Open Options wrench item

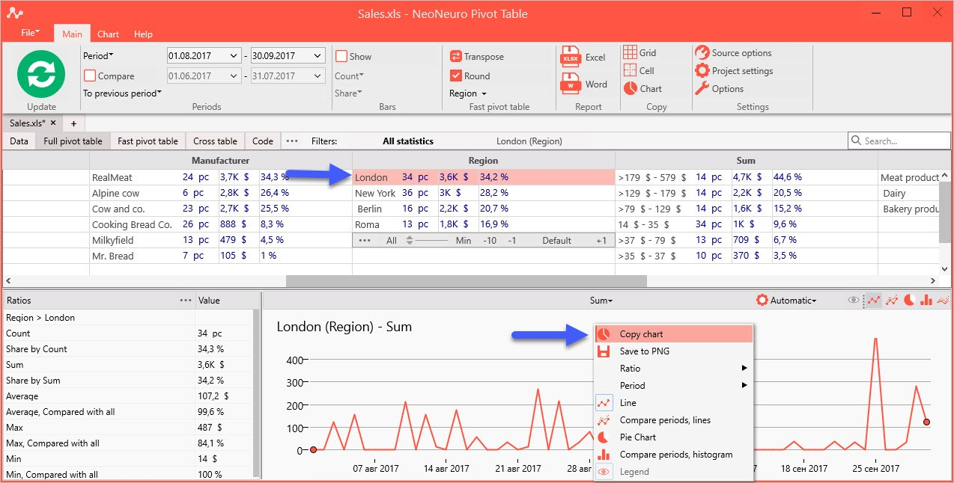[719, 88]
